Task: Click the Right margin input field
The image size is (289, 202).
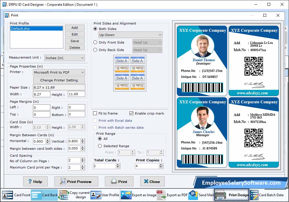Action: coord(77,107)
